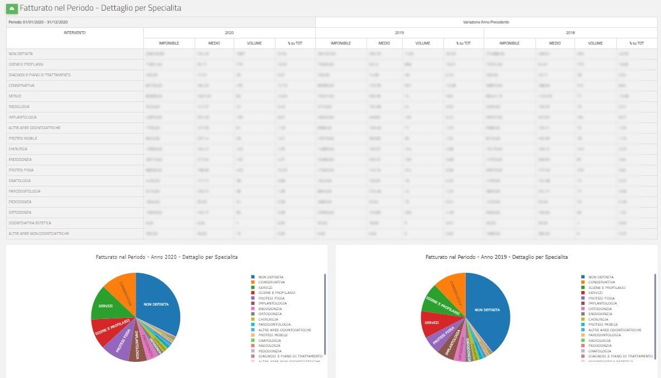Viewport: 661px width, 378px height.
Task: Click the PARODONTOLOGIA row label in table
Action: pyautogui.click(x=24, y=191)
